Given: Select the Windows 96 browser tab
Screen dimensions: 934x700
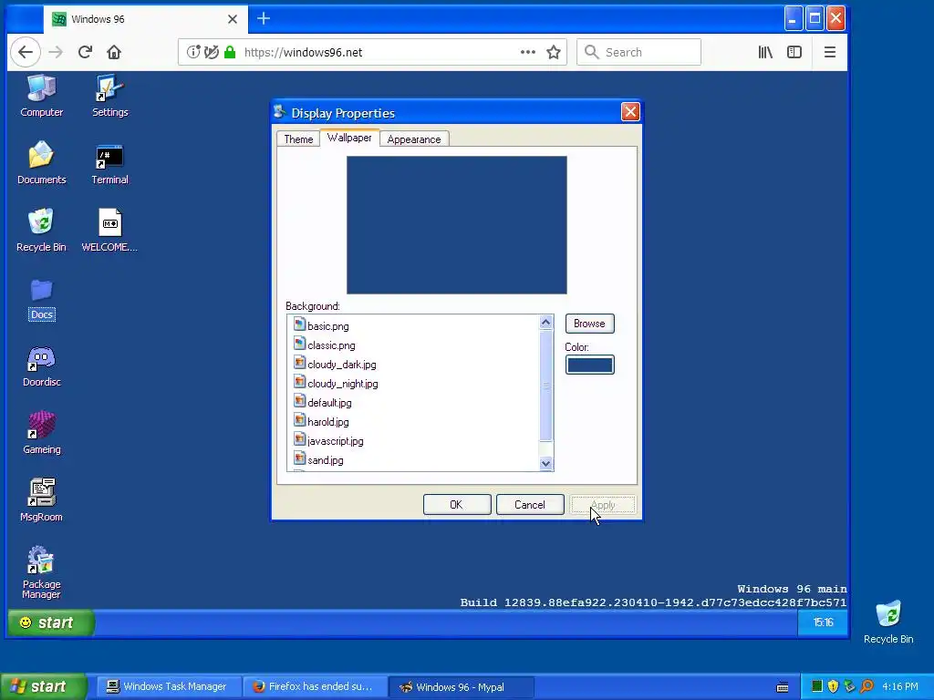Looking at the screenshot, I should tap(145, 19).
